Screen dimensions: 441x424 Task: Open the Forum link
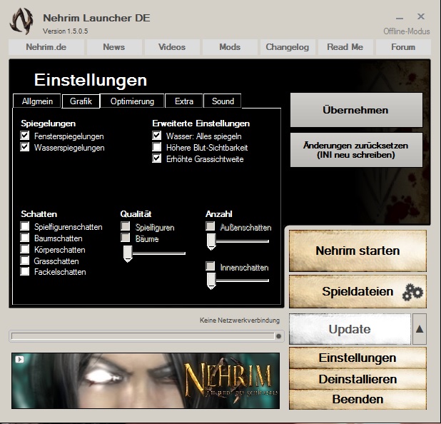pyautogui.click(x=403, y=47)
